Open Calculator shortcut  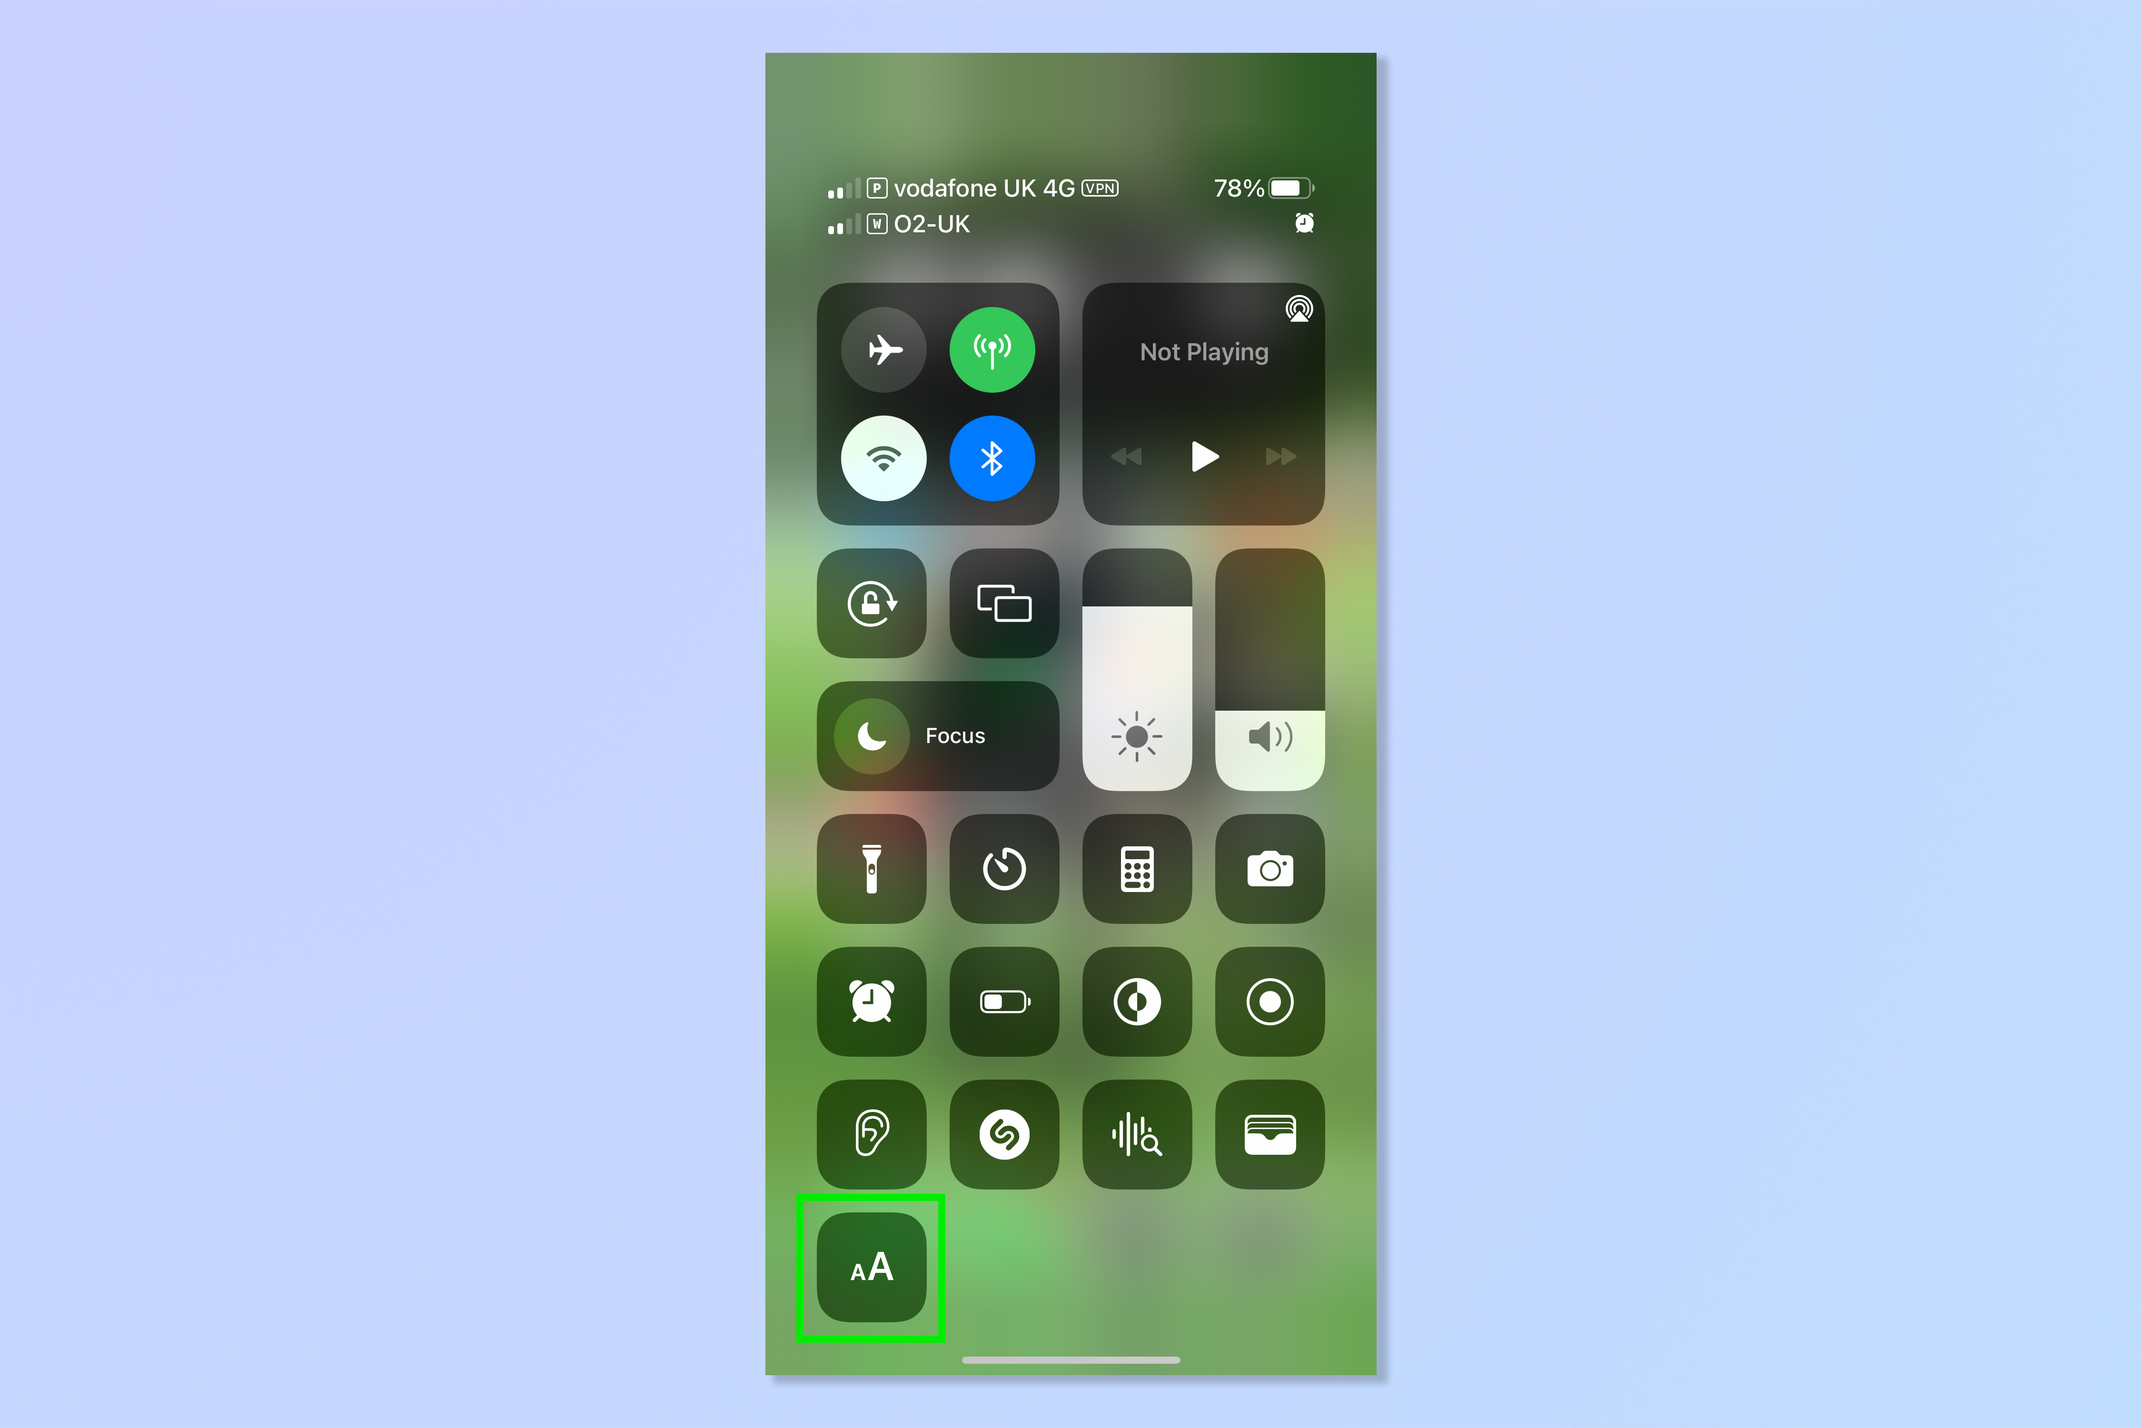click(x=1138, y=870)
